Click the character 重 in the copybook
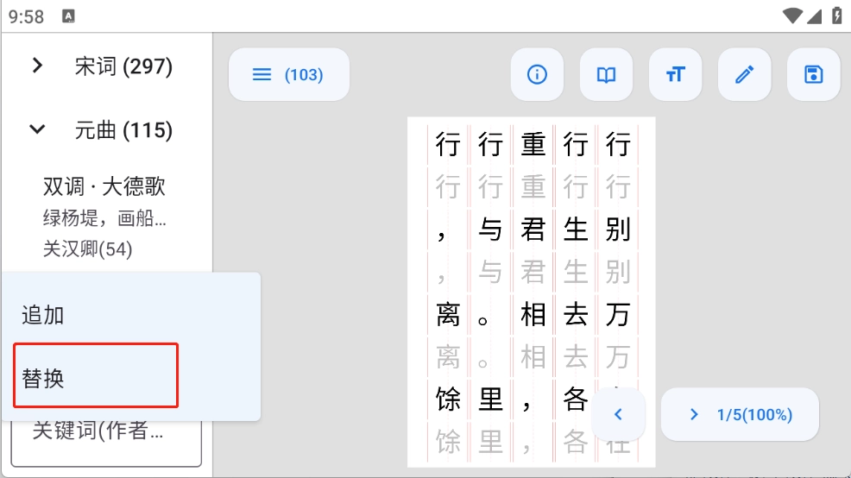This screenshot has width=851, height=478. point(533,144)
